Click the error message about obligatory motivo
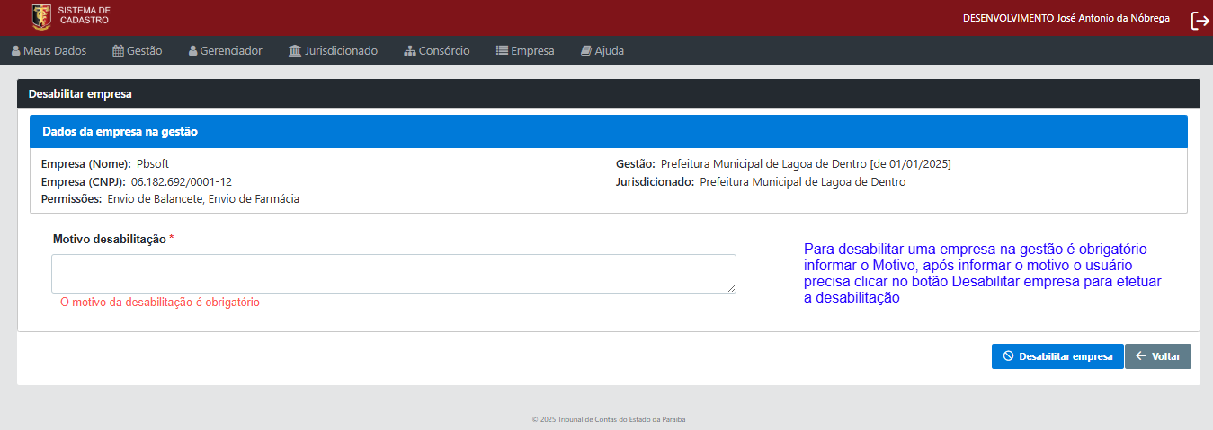This screenshot has width=1213, height=430. 160,303
